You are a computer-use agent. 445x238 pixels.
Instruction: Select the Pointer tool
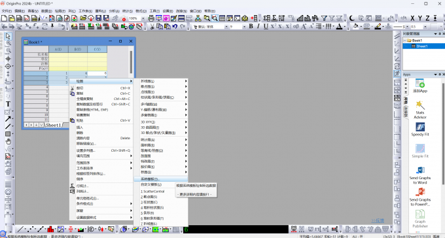[x=8, y=37]
